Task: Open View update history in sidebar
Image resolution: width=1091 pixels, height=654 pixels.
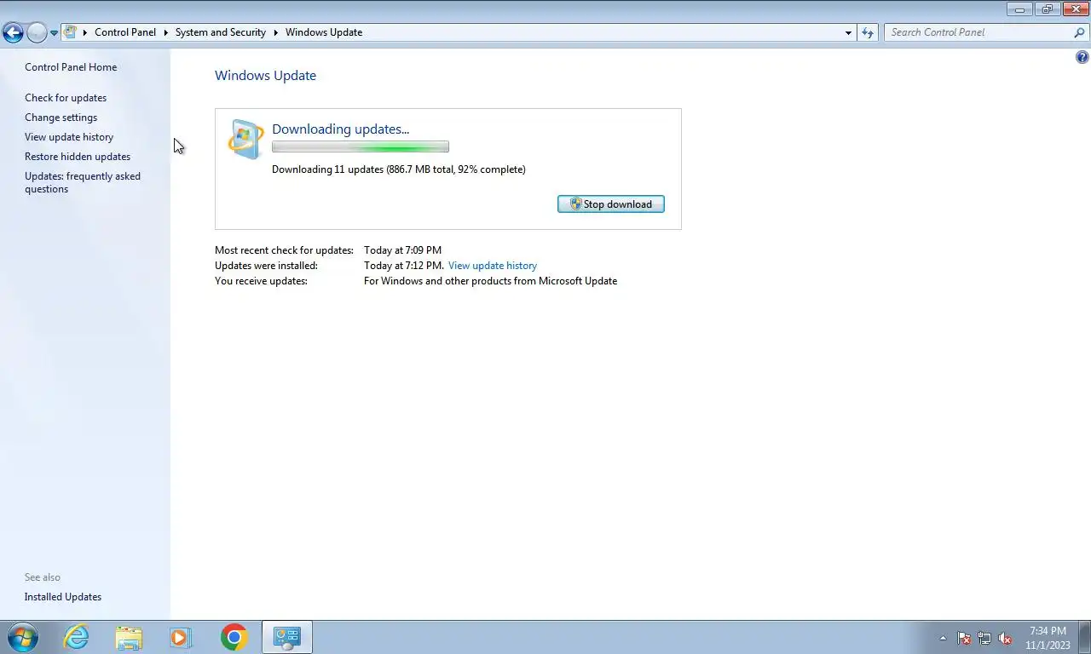Action: (x=69, y=137)
